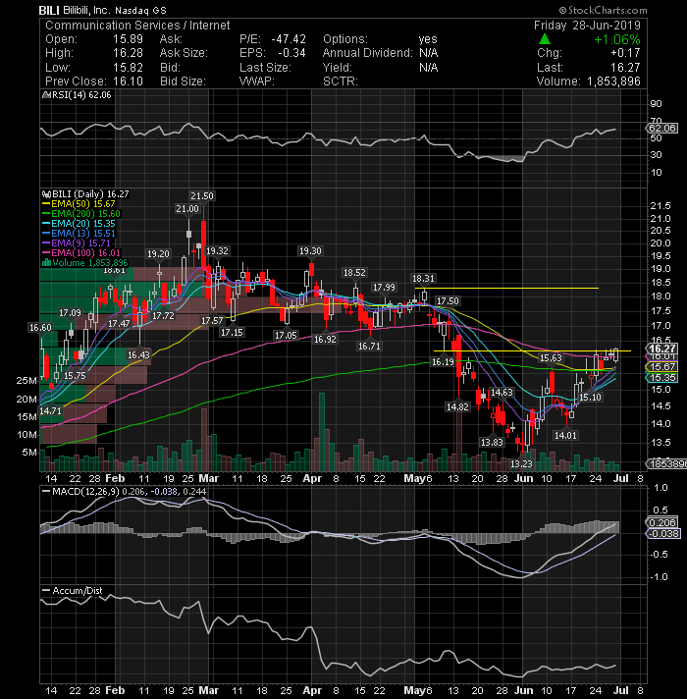This screenshot has width=687, height=699.
Task: Click the 15.67 yellow EMA axis tag
Action: [662, 367]
